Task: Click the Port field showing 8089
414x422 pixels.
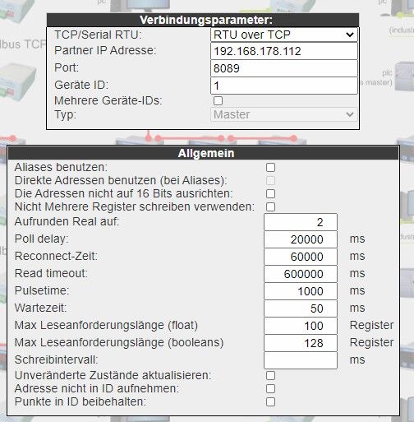Action: point(284,68)
